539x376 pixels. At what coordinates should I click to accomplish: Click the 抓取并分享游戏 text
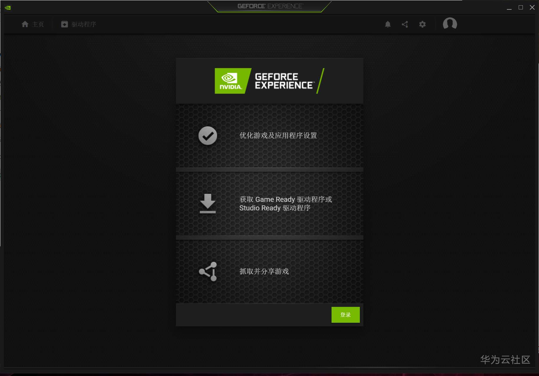tap(264, 271)
